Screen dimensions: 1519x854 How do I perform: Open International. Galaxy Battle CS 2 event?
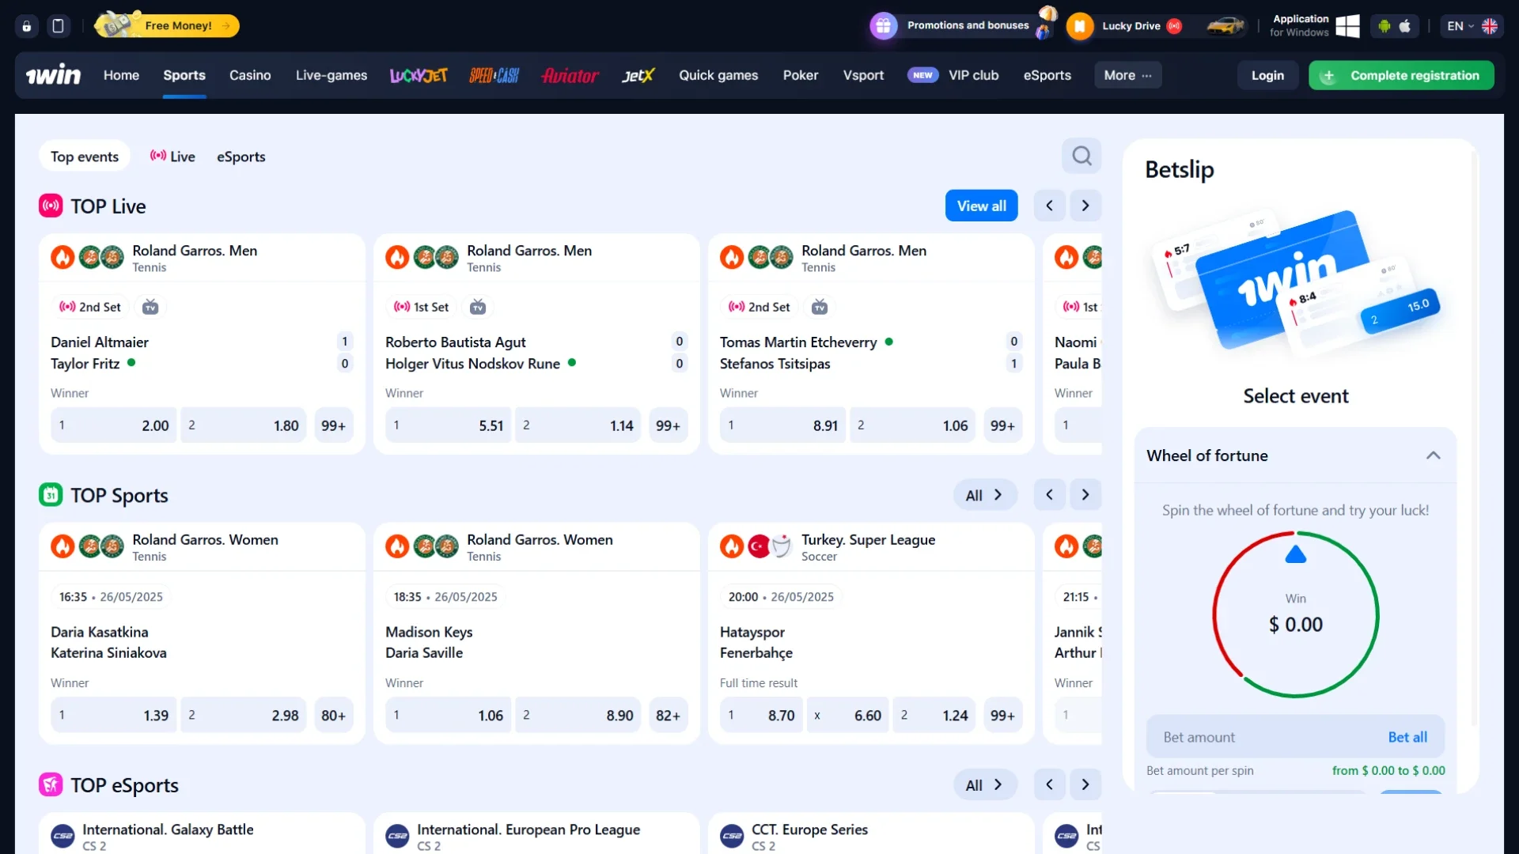[202, 833]
